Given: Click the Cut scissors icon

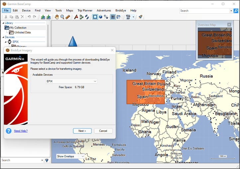Looking at the screenshot, I should [x=6, y=17].
